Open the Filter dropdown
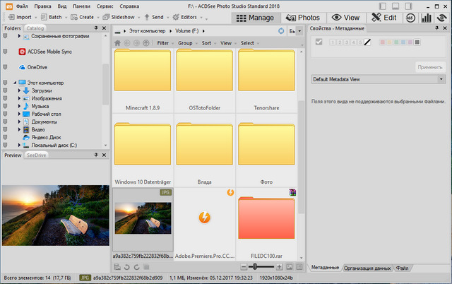 (x=165, y=43)
